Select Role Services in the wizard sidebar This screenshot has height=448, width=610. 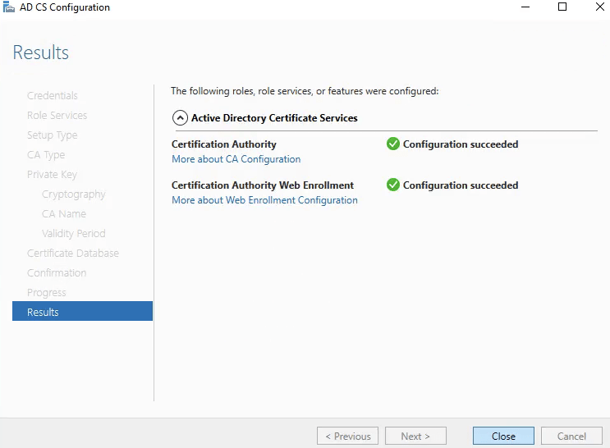click(x=57, y=116)
